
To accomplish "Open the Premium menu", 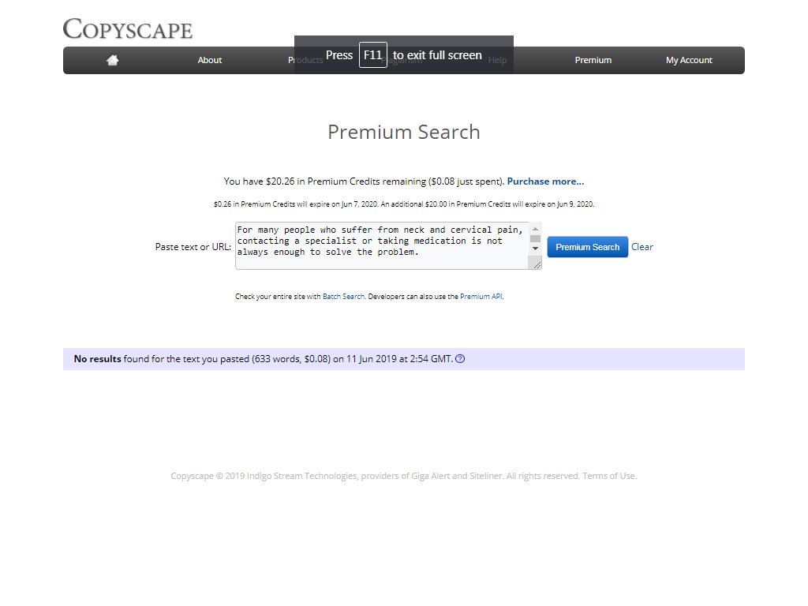I will [x=593, y=60].
